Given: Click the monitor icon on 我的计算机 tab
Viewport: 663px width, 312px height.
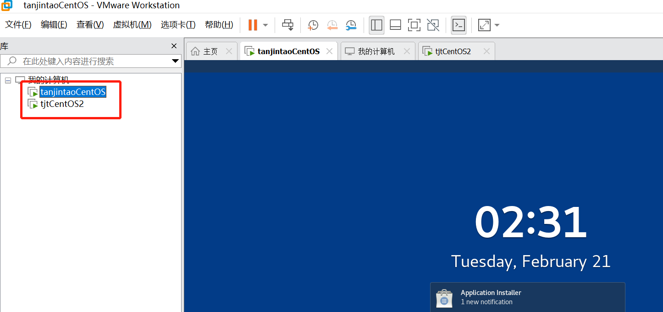Looking at the screenshot, I should click(x=350, y=51).
